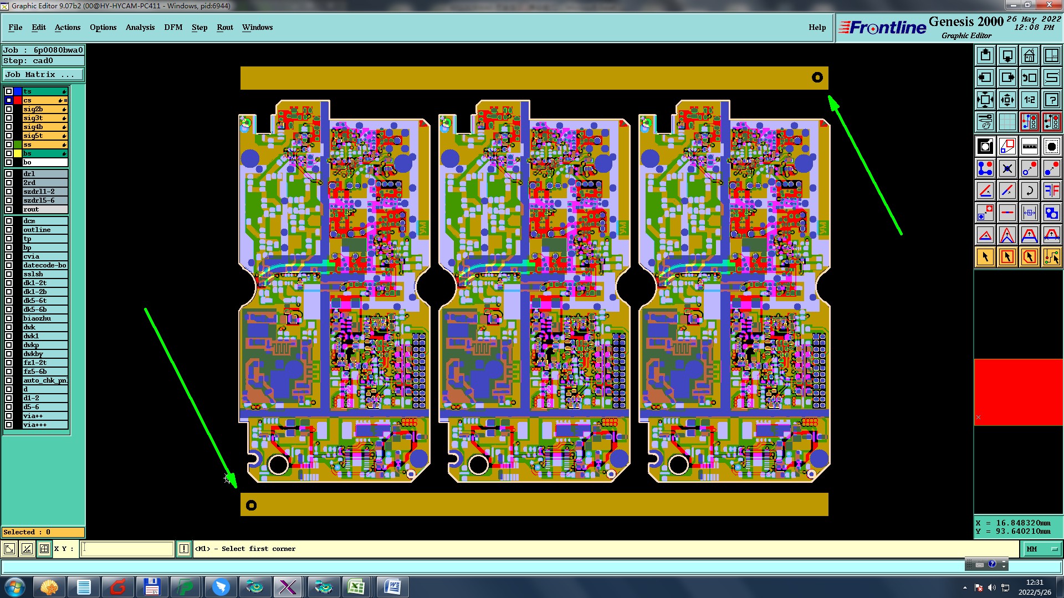The width and height of the screenshot is (1064, 598).
Task: Toggle the sig2b layer checkbox
Action: click(x=9, y=109)
